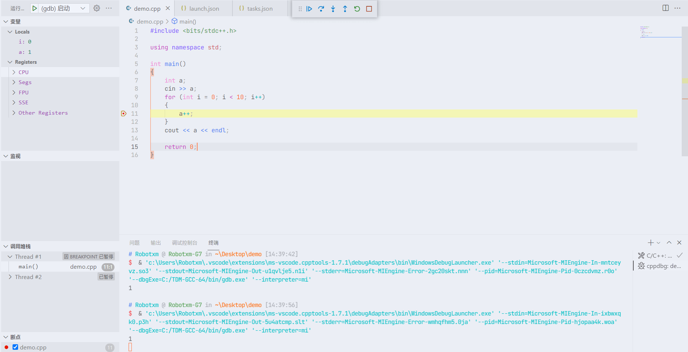
Task: Click the Continue debugging button
Action: (309, 9)
